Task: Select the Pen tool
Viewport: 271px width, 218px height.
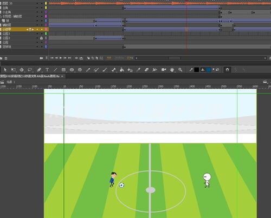Action: coord(39,70)
